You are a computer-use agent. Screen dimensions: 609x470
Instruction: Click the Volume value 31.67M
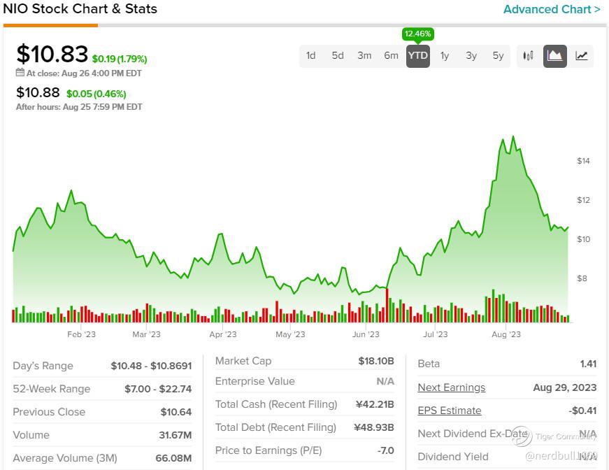175,435
